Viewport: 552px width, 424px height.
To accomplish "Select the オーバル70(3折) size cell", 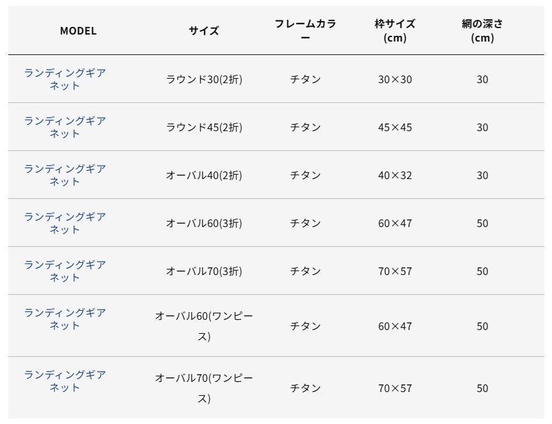I will point(204,271).
